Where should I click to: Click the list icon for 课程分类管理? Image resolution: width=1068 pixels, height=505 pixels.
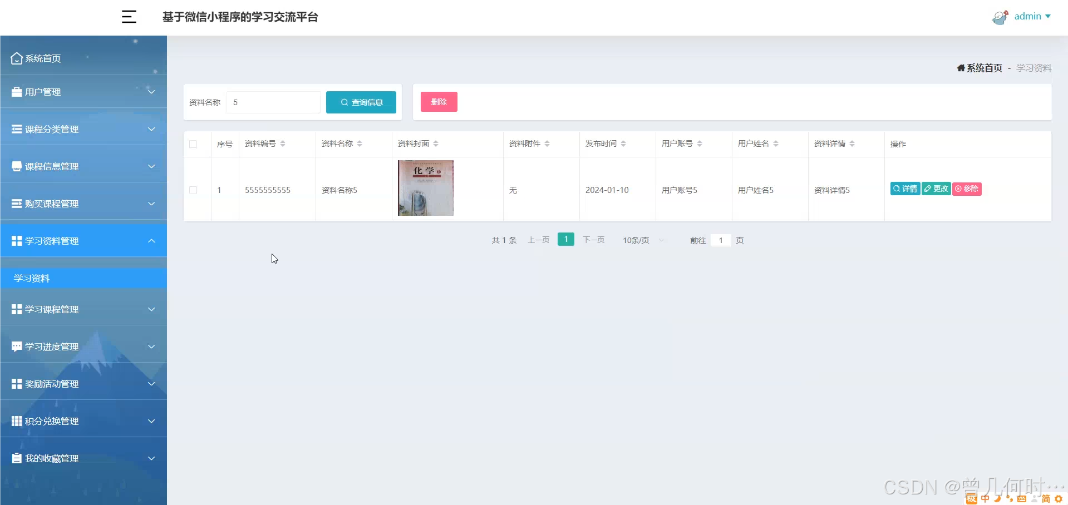17,129
